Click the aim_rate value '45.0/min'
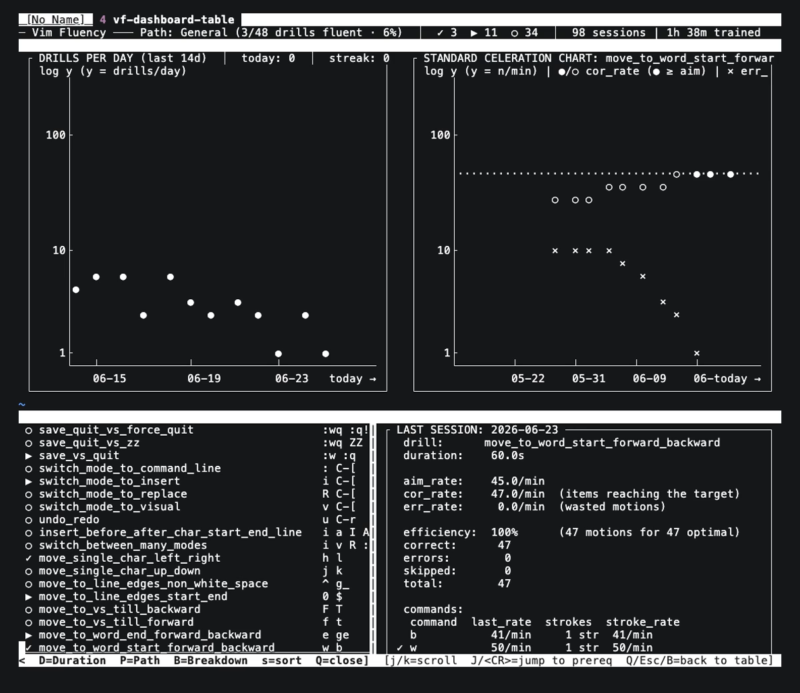 (x=518, y=481)
